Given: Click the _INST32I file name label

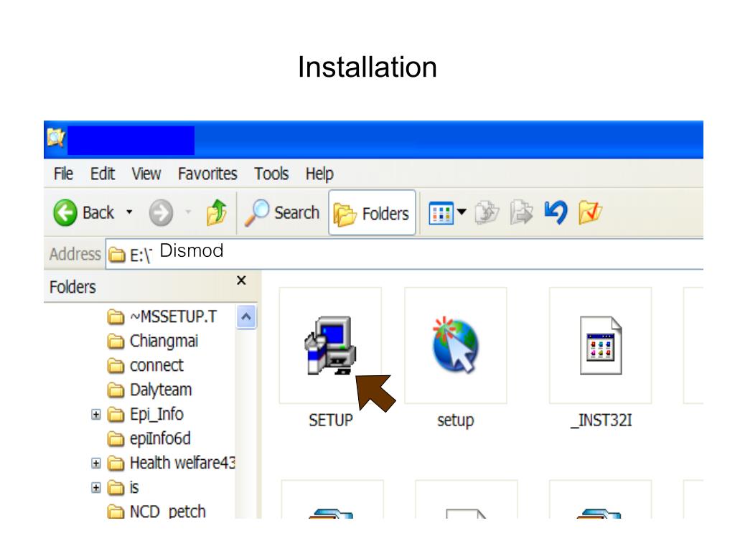Looking at the screenshot, I should pyautogui.click(x=601, y=420).
